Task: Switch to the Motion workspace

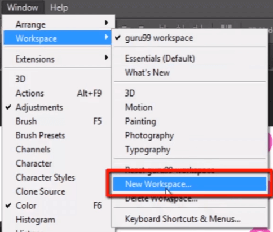Action: pyautogui.click(x=190, y=107)
